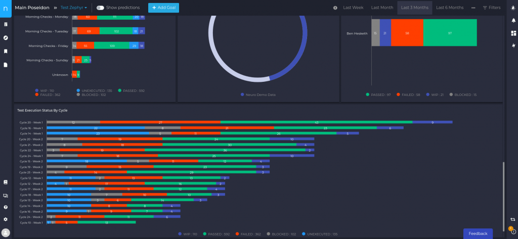Open the dashboards layout icon in left sidebar
Screen dimensions: 518x239
tap(6, 24)
